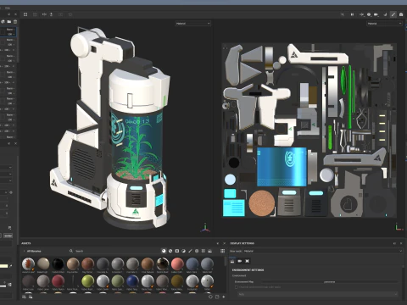Change assets grid view size icon
407x305 pixels.
(x=223, y=251)
